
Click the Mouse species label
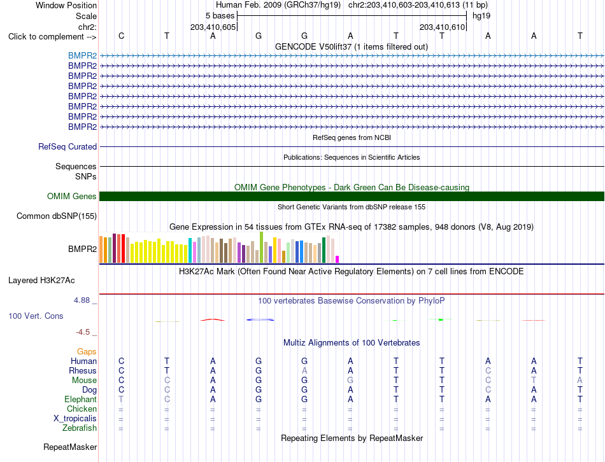85,381
